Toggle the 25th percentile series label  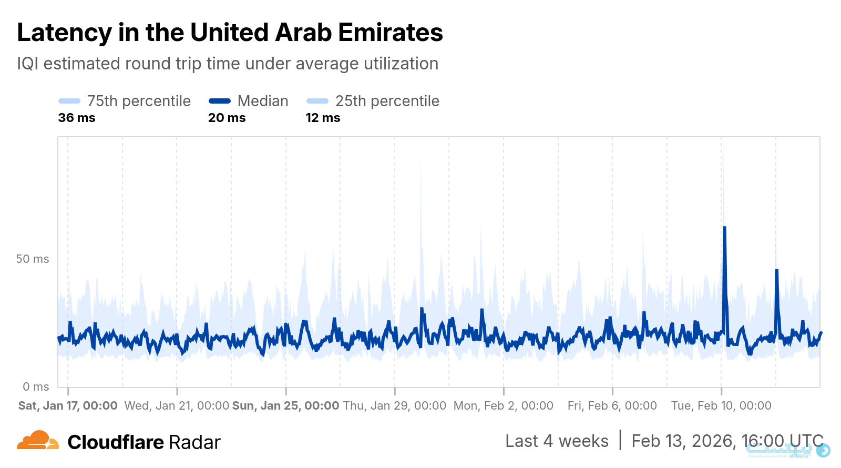coord(387,101)
